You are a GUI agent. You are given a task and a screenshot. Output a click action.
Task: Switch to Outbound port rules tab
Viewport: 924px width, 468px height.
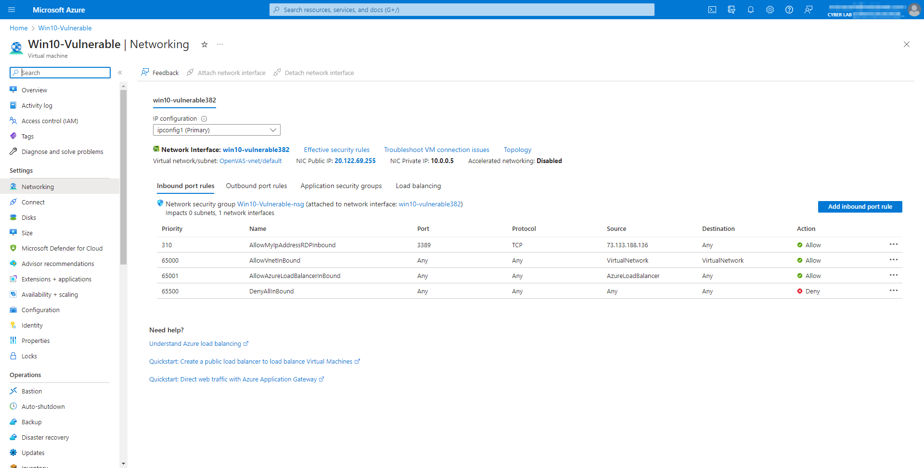[257, 186]
